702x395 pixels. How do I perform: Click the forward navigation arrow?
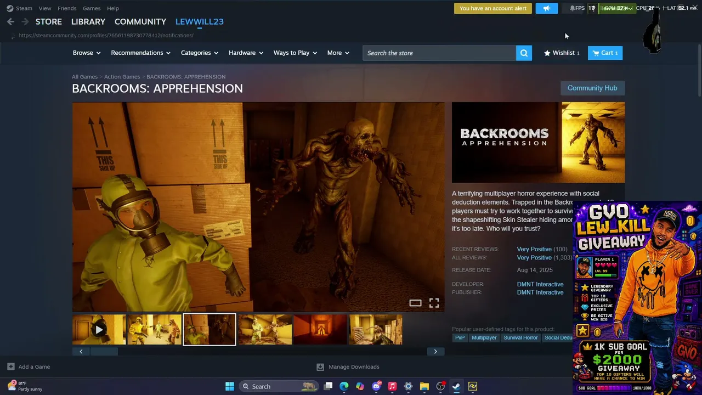point(25,21)
